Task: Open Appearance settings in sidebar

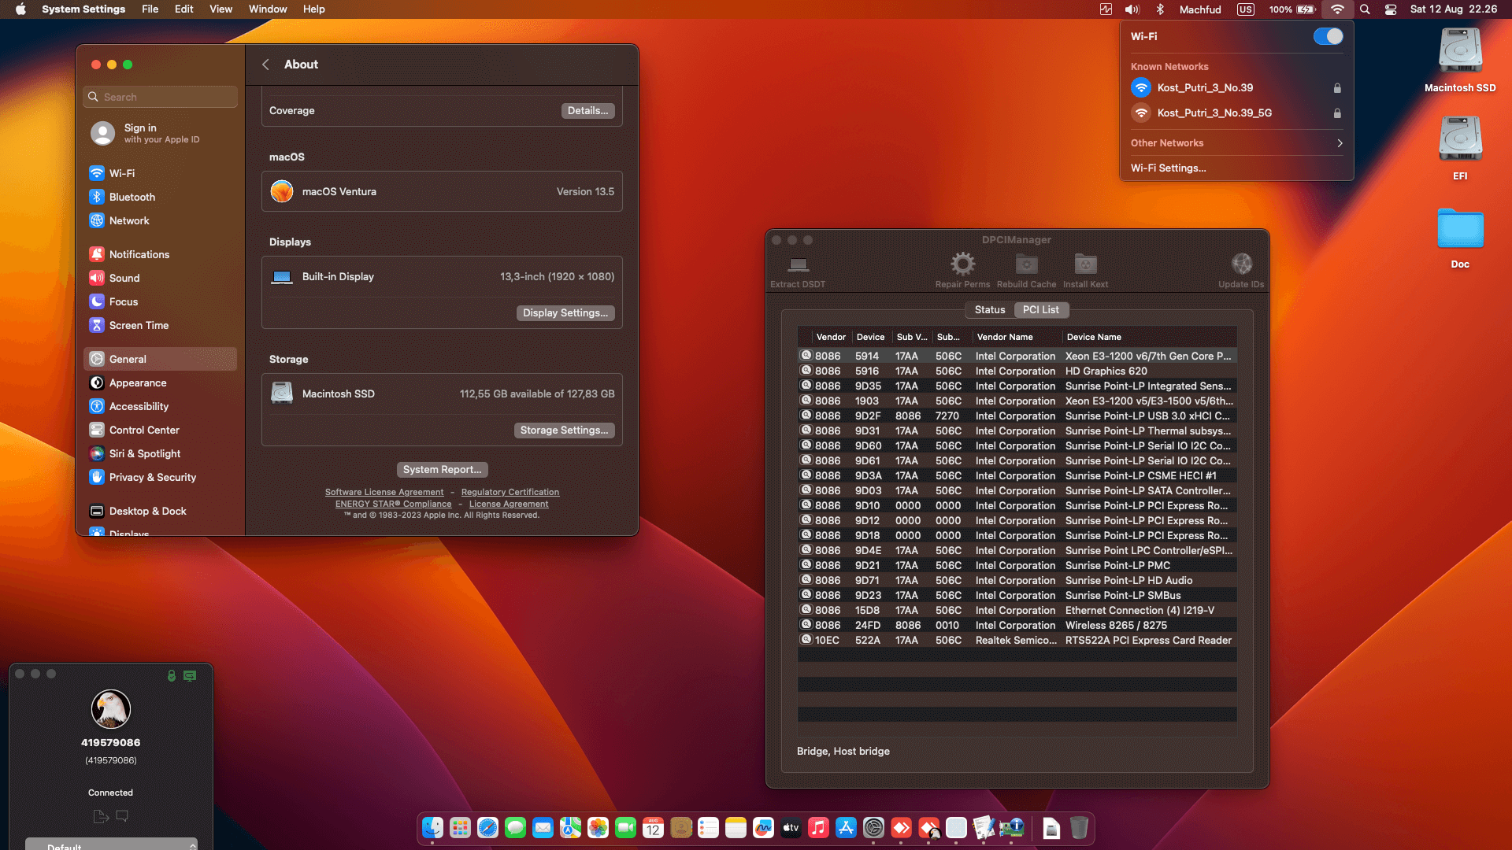Action: pos(161,382)
